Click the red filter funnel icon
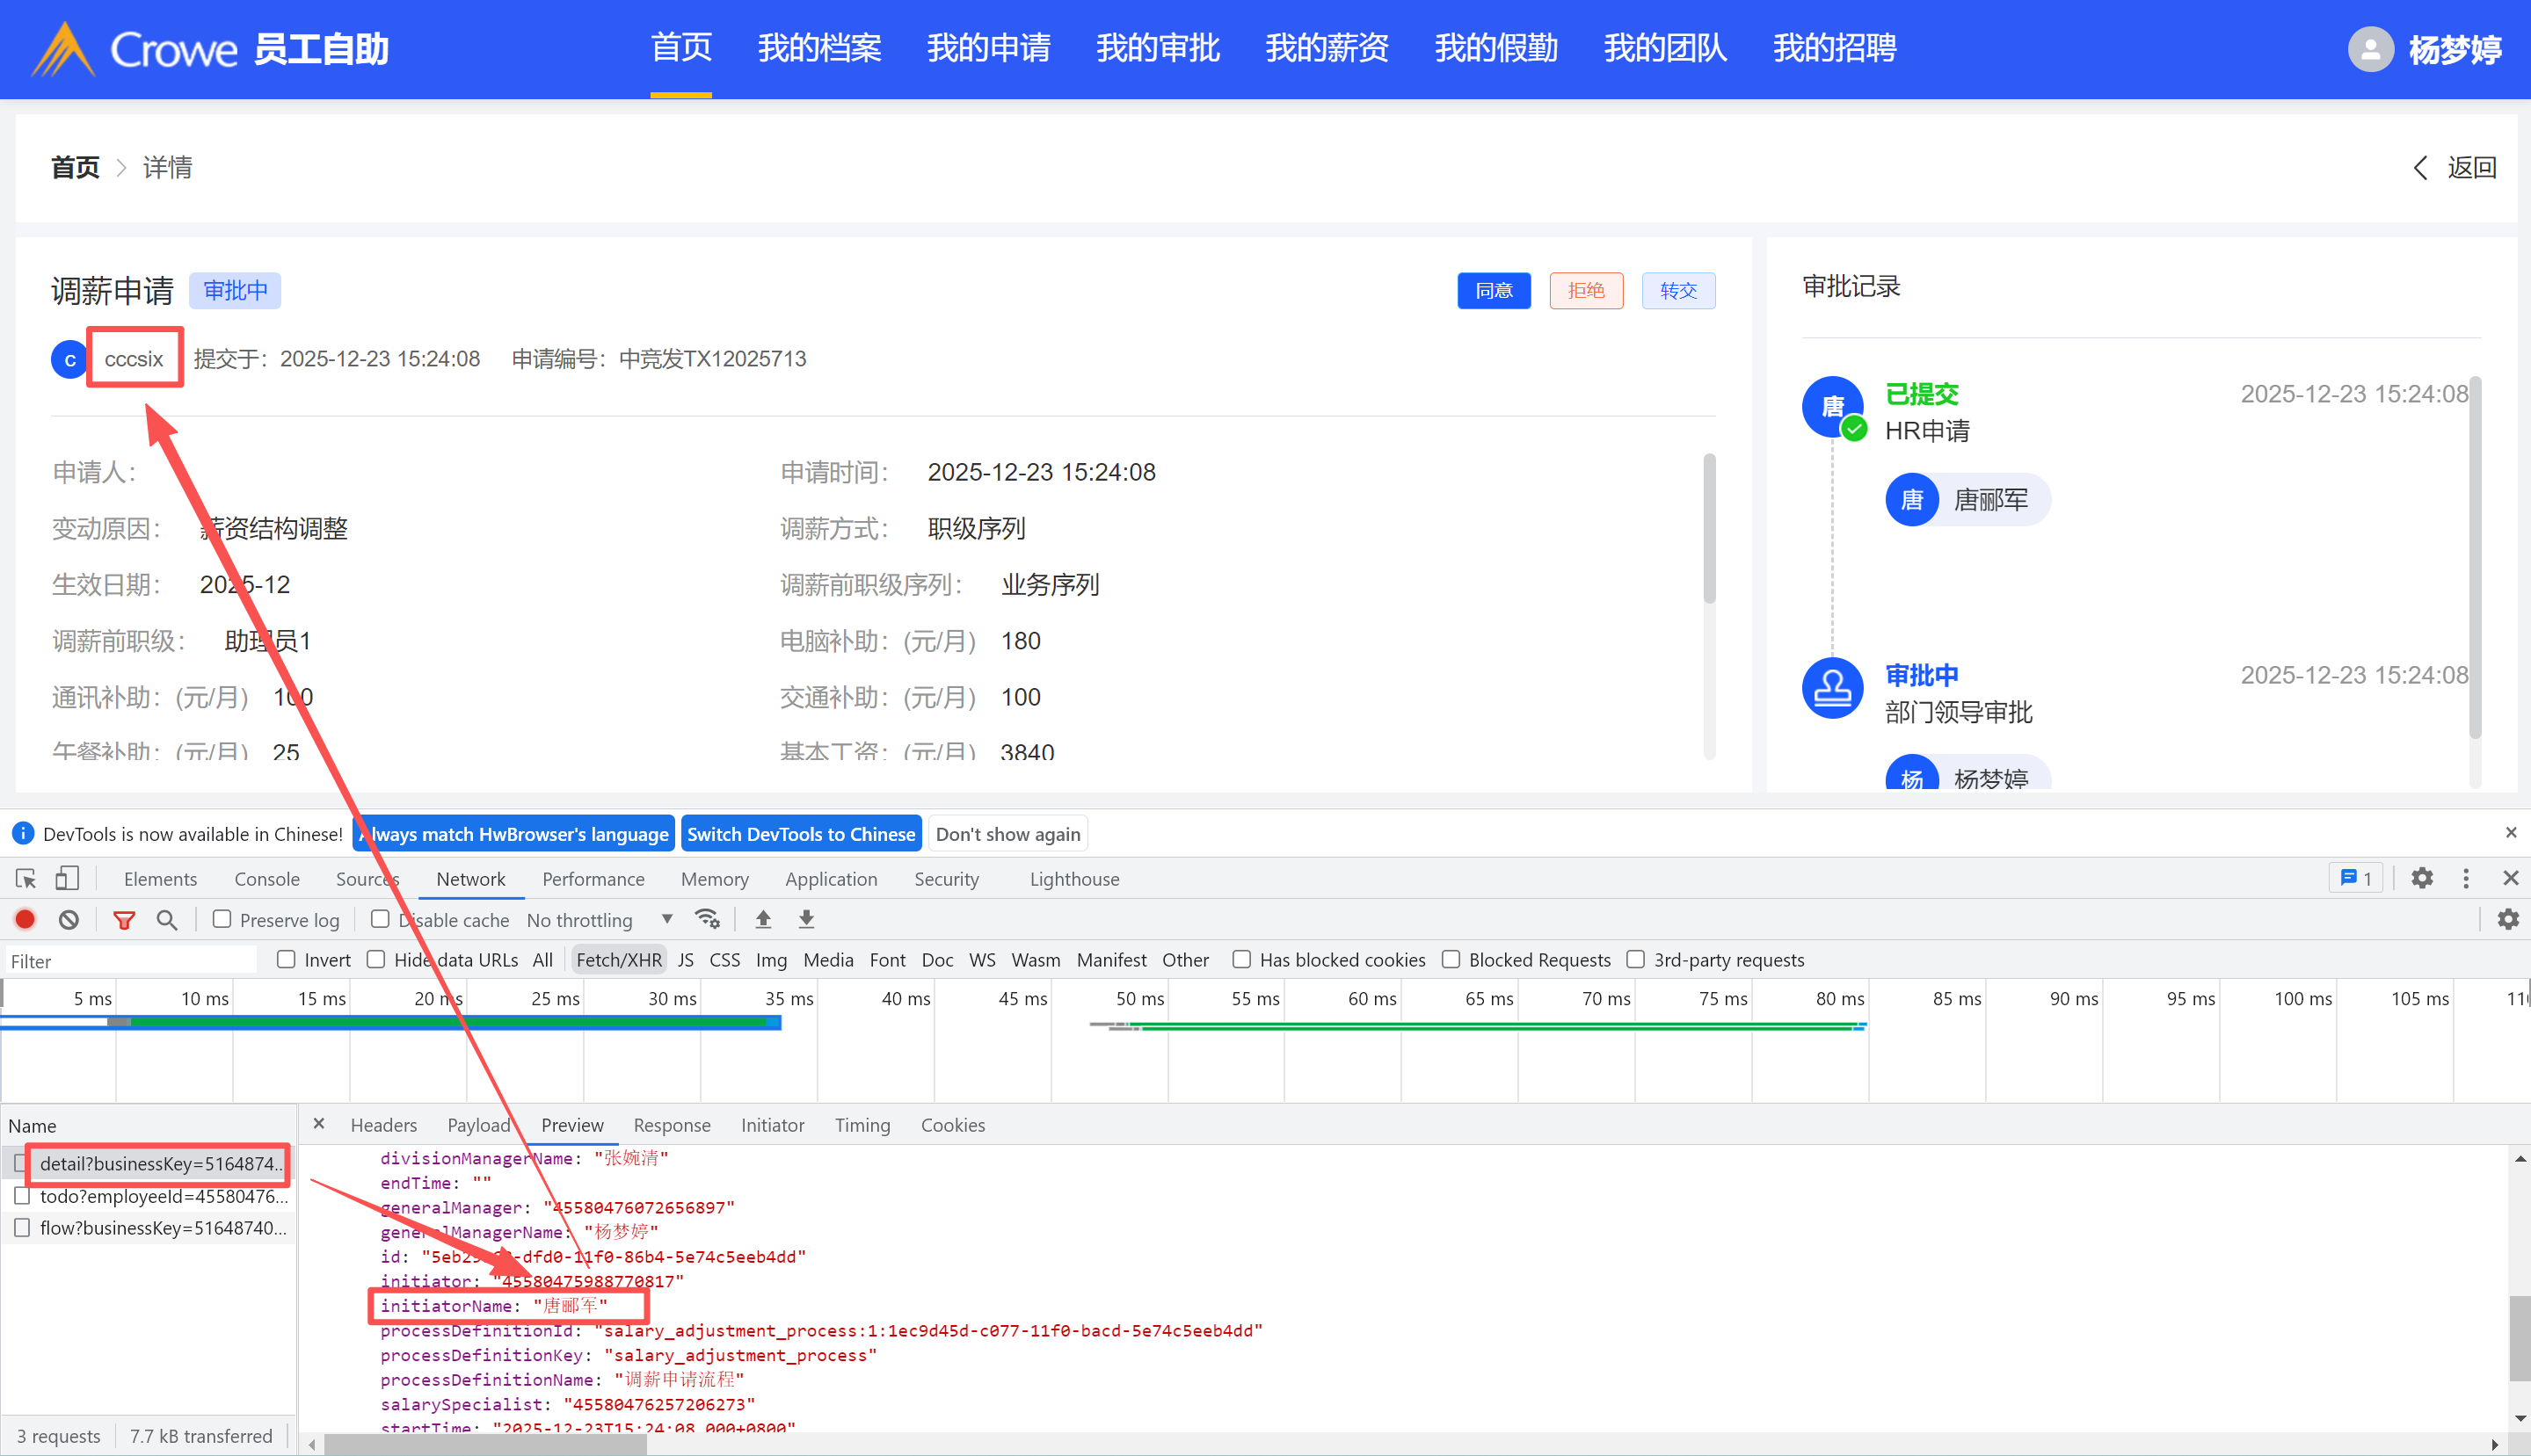 (x=124, y=920)
